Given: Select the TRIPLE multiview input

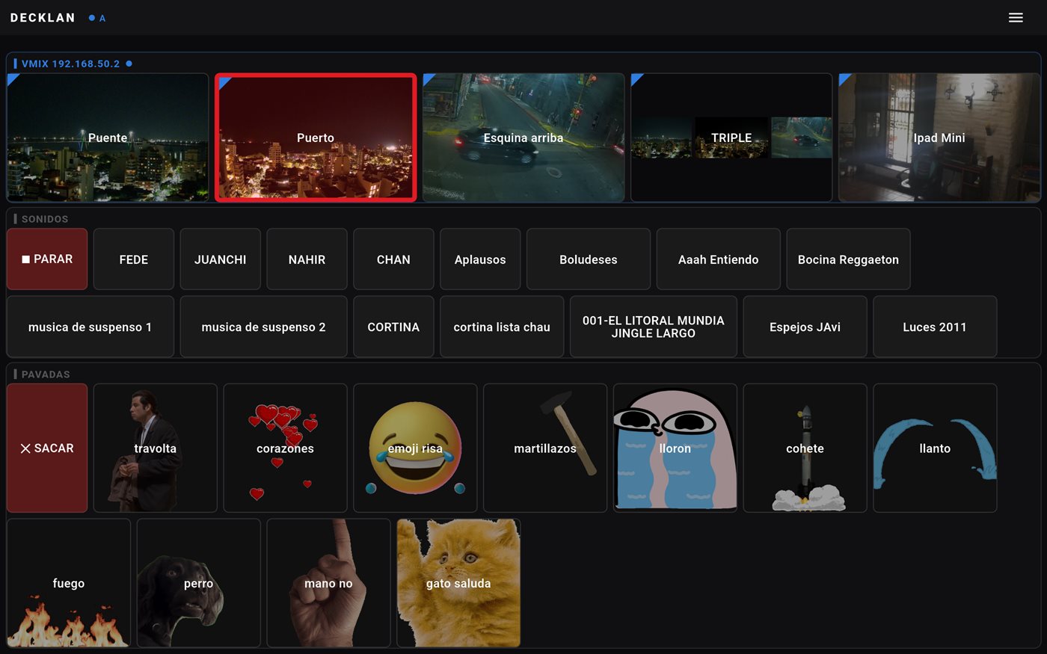Looking at the screenshot, I should pos(731,138).
